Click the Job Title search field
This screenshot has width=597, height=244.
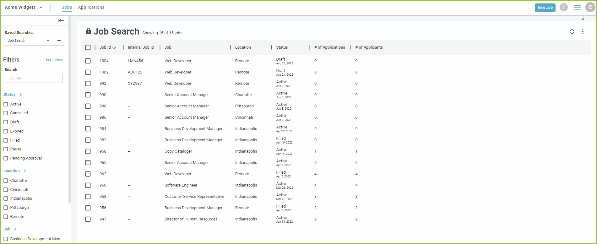point(34,78)
